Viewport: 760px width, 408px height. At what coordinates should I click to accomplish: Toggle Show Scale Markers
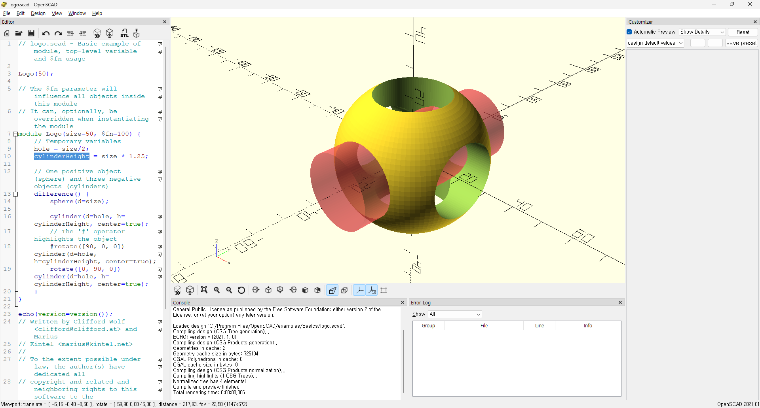click(x=372, y=290)
